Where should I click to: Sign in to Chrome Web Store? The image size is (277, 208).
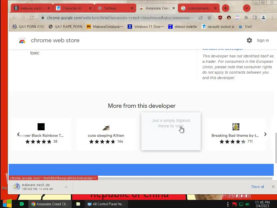tap(263, 40)
